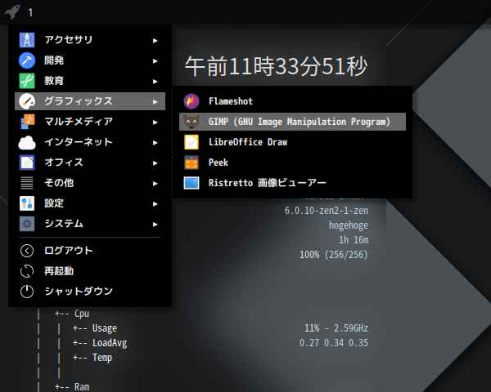
Task: Expand the マルチメディア submenu arrow
Action: [x=155, y=122]
